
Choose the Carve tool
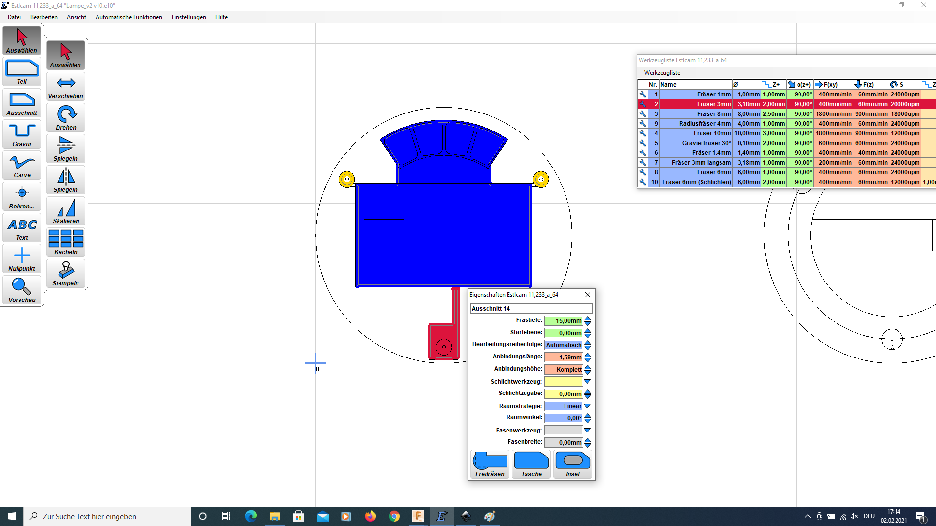point(22,166)
